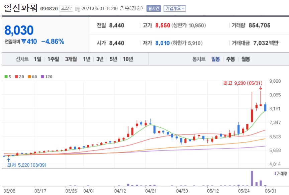Screen dimensions: 289x195
Task: Click the 봉차트 label
Action: coord(199,59)
